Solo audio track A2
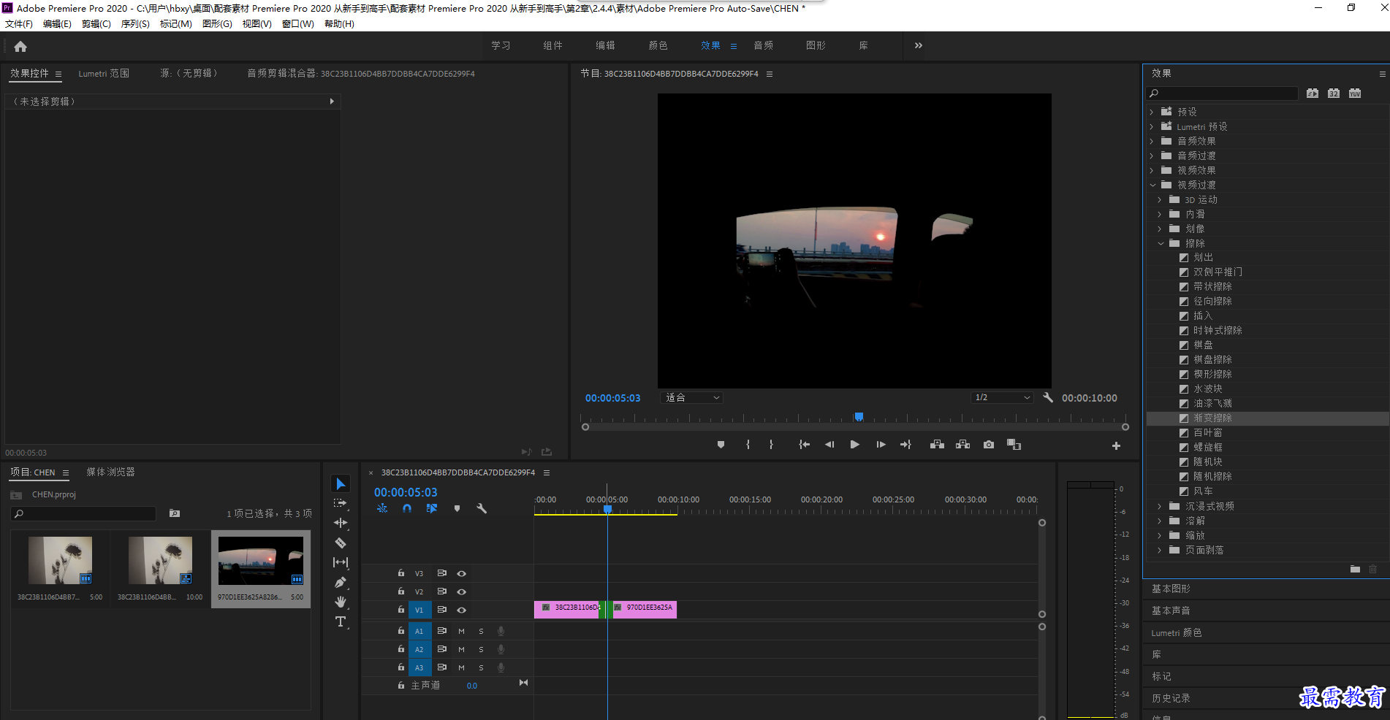This screenshot has width=1390, height=720. pyautogui.click(x=481, y=649)
